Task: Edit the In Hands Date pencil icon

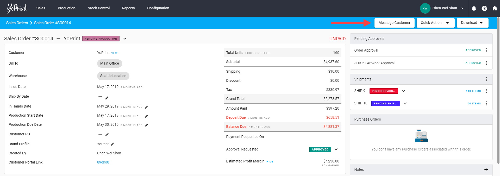Action: pyautogui.click(x=146, y=107)
